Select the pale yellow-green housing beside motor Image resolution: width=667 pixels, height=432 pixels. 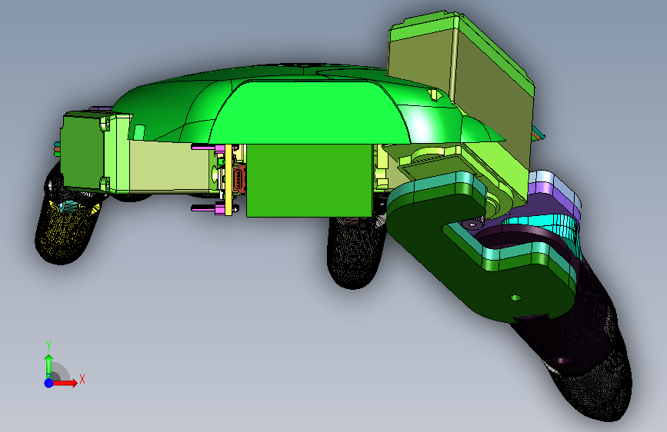(x=170, y=167)
